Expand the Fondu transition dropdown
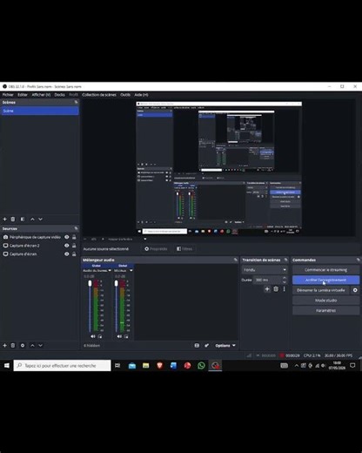362x453 pixels. (x=265, y=270)
